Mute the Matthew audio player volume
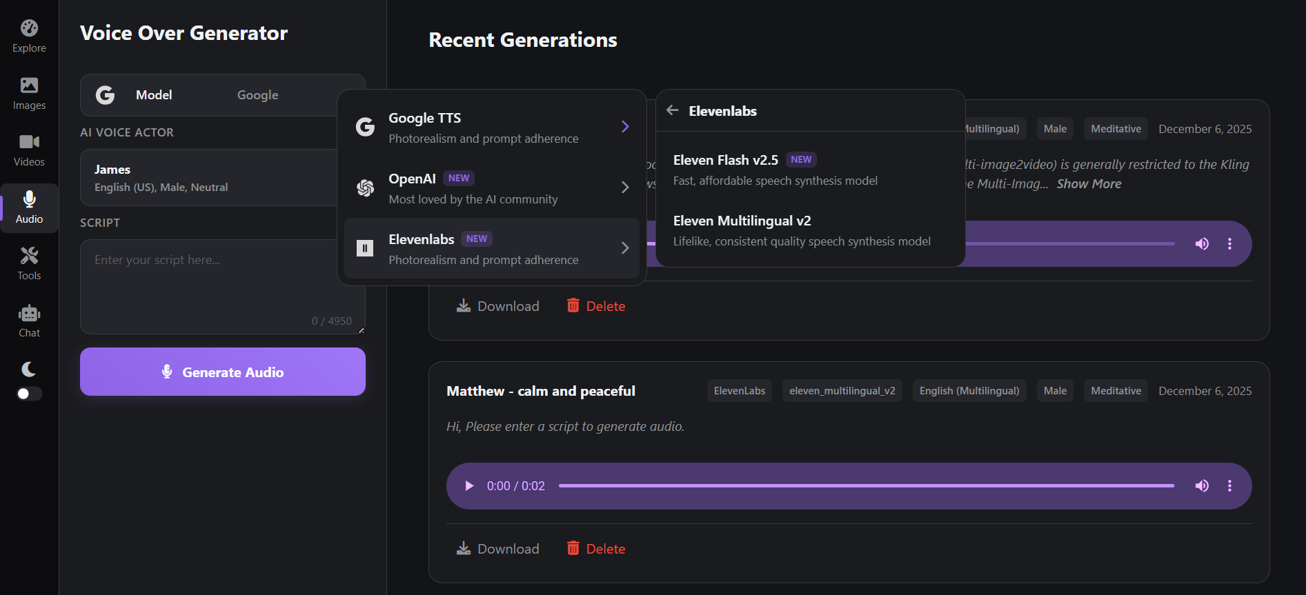This screenshot has width=1306, height=595. point(1202,486)
